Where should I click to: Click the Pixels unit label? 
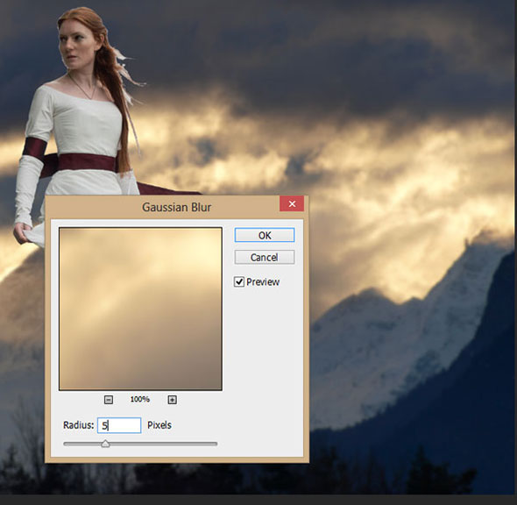point(159,425)
